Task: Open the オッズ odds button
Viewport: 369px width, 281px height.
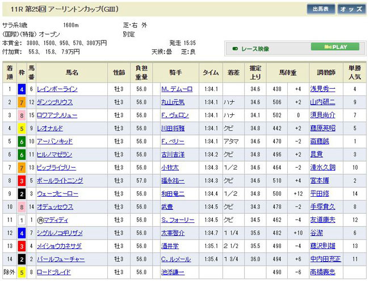Action: [351, 9]
